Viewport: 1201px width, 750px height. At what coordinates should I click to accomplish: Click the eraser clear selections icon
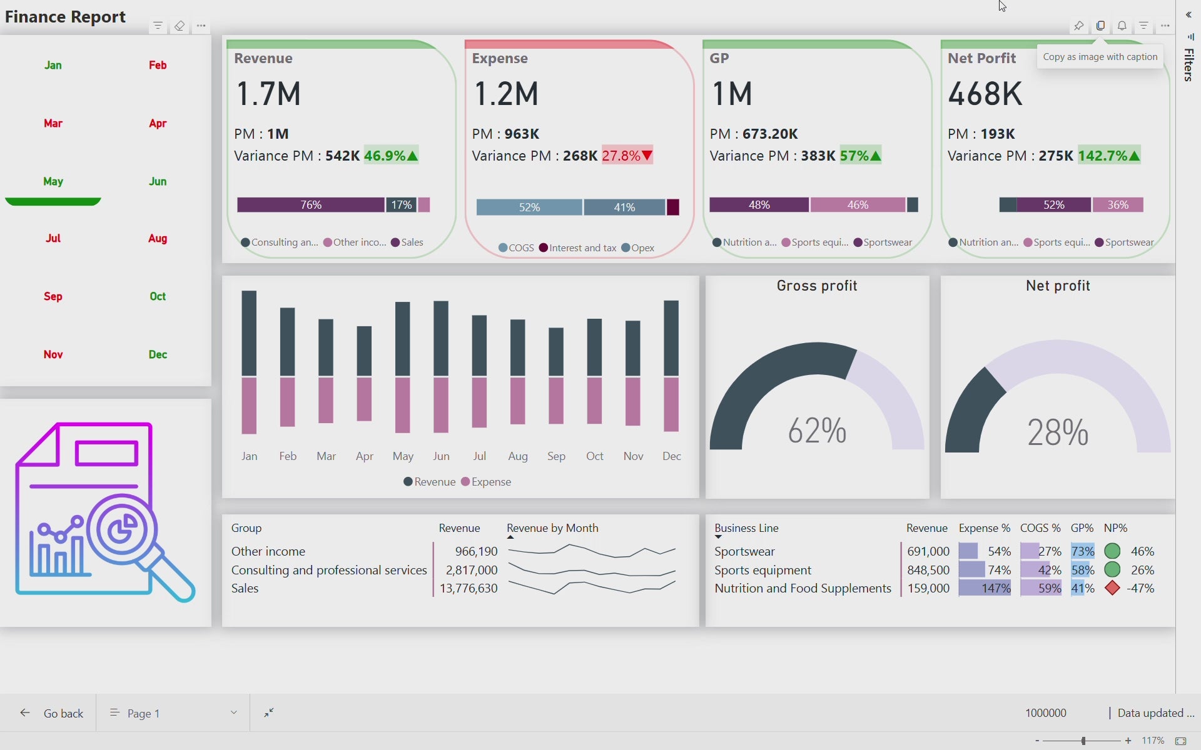180,26
